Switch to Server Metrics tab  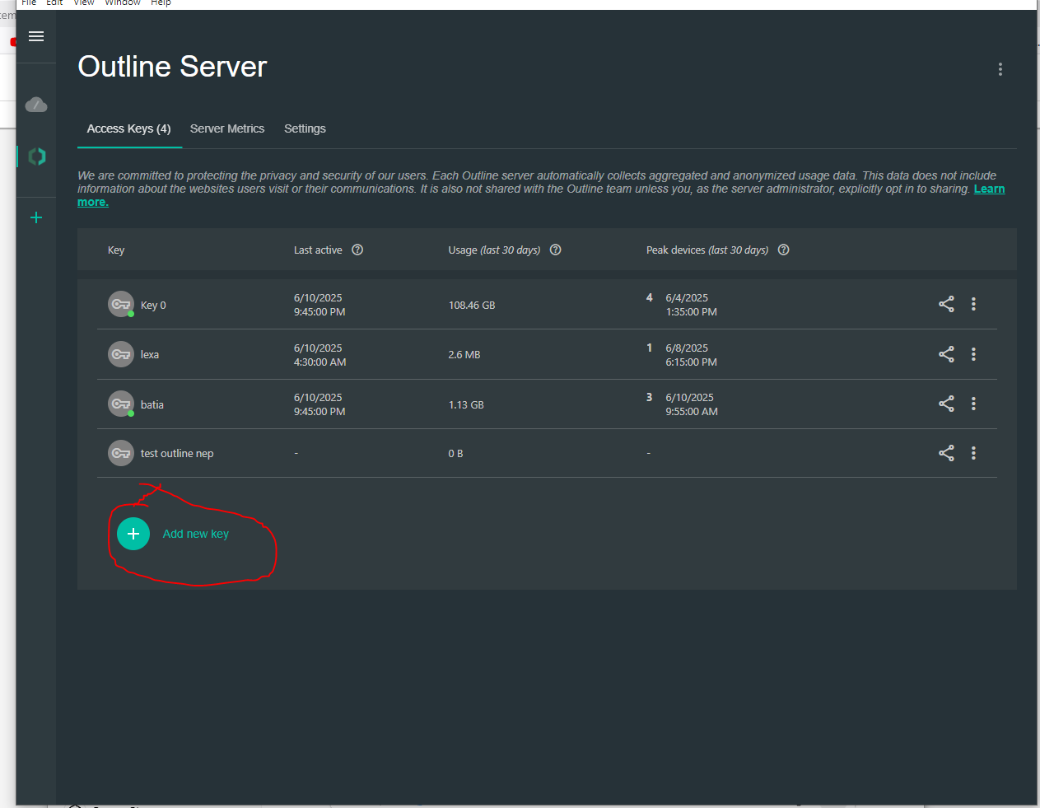click(x=227, y=128)
